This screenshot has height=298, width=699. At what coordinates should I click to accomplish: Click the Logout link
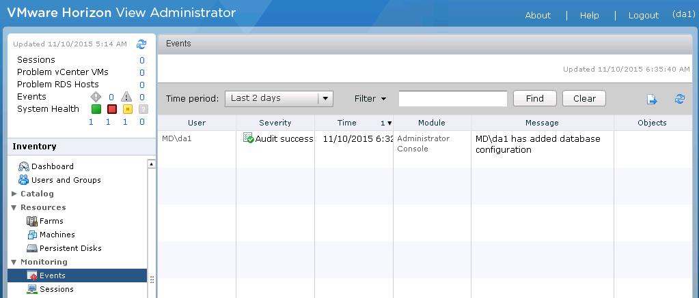(643, 15)
